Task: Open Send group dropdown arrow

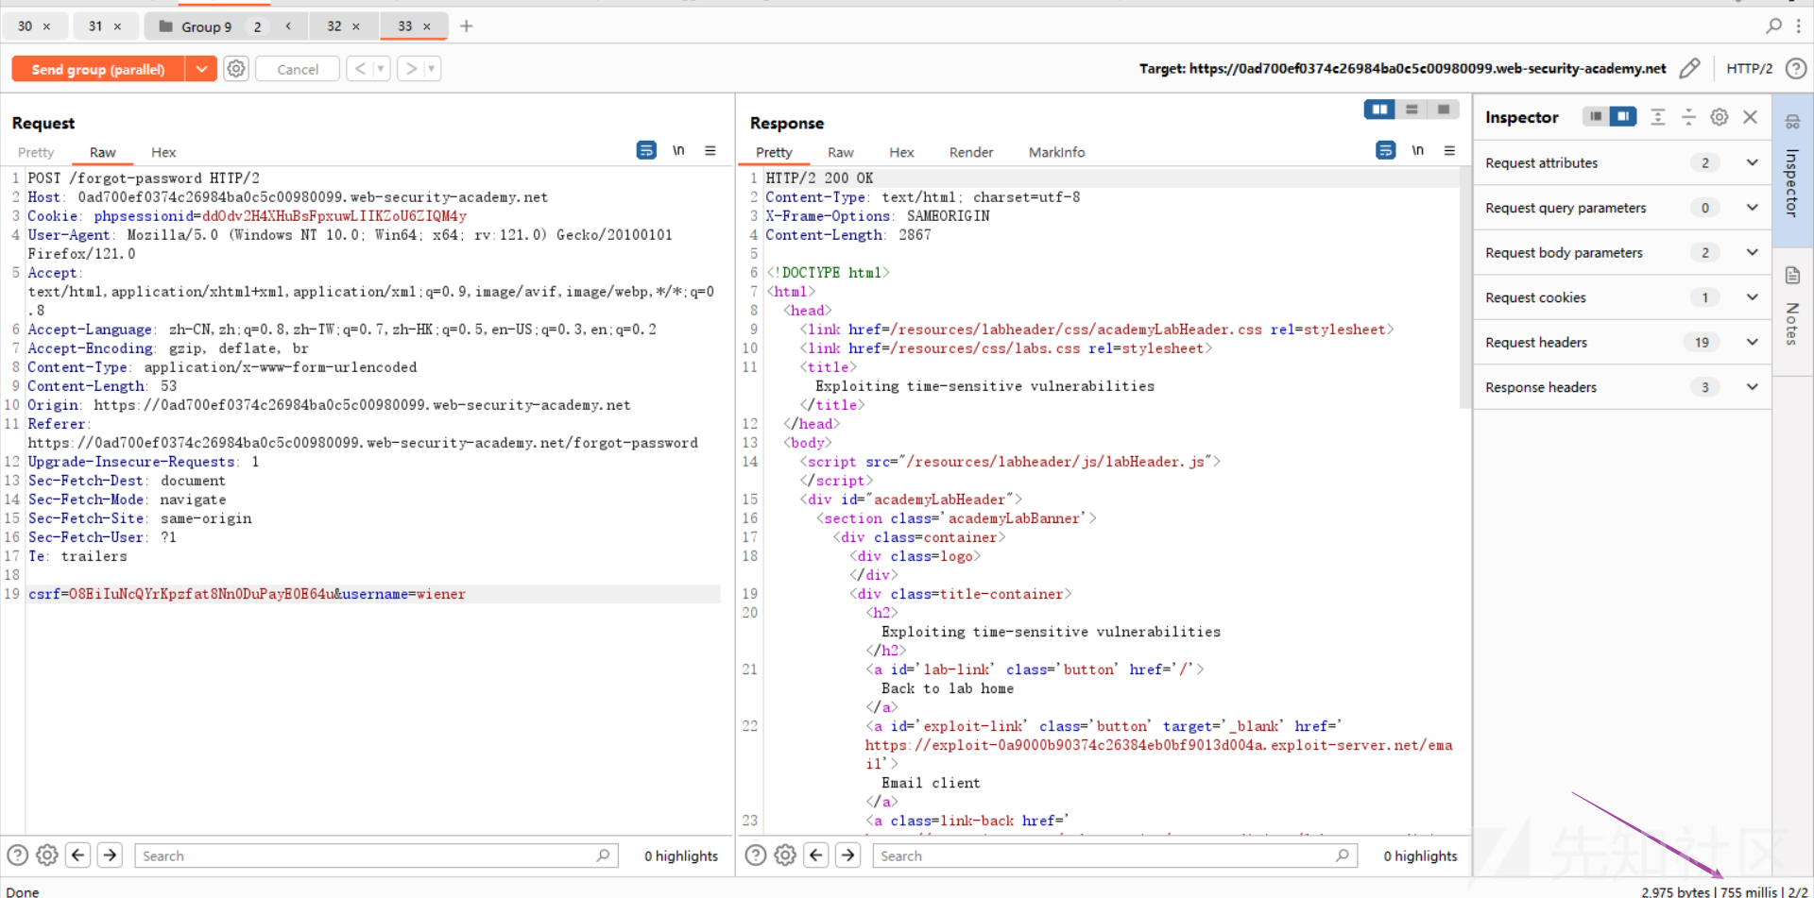Action: [201, 69]
